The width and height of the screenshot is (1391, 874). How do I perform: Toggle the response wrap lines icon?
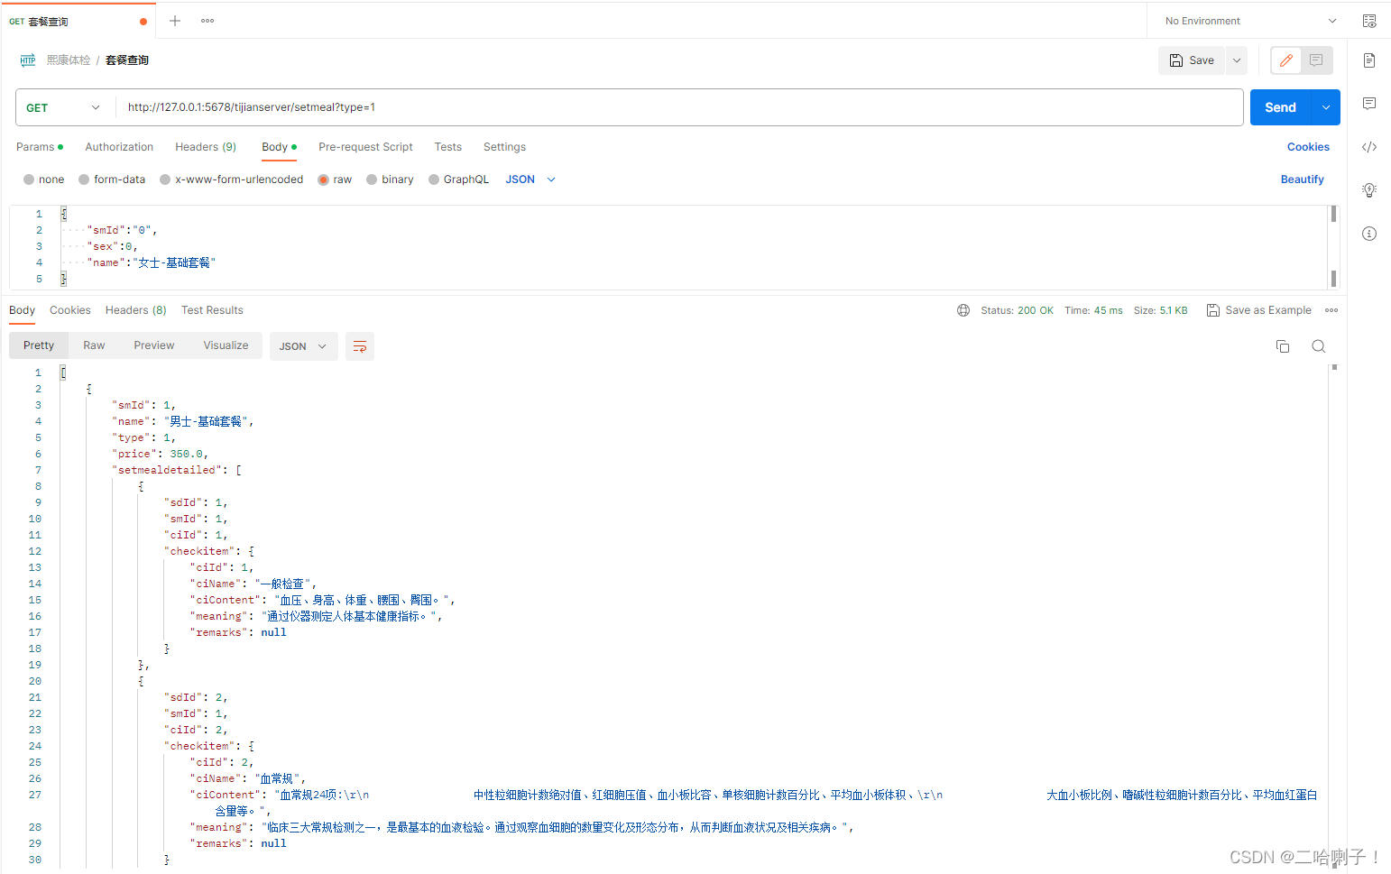coord(360,346)
